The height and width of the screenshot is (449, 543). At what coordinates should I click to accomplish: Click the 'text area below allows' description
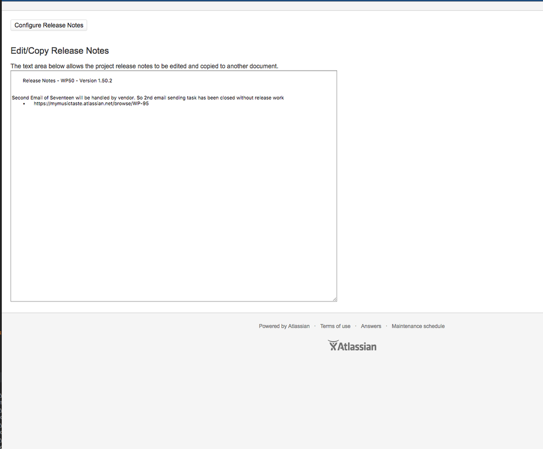(145, 66)
